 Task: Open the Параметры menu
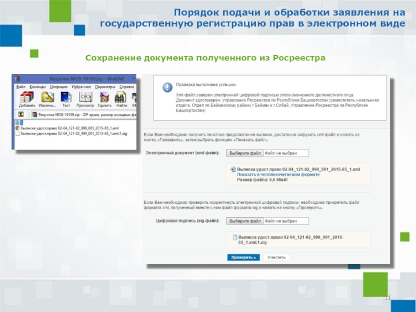(105, 87)
